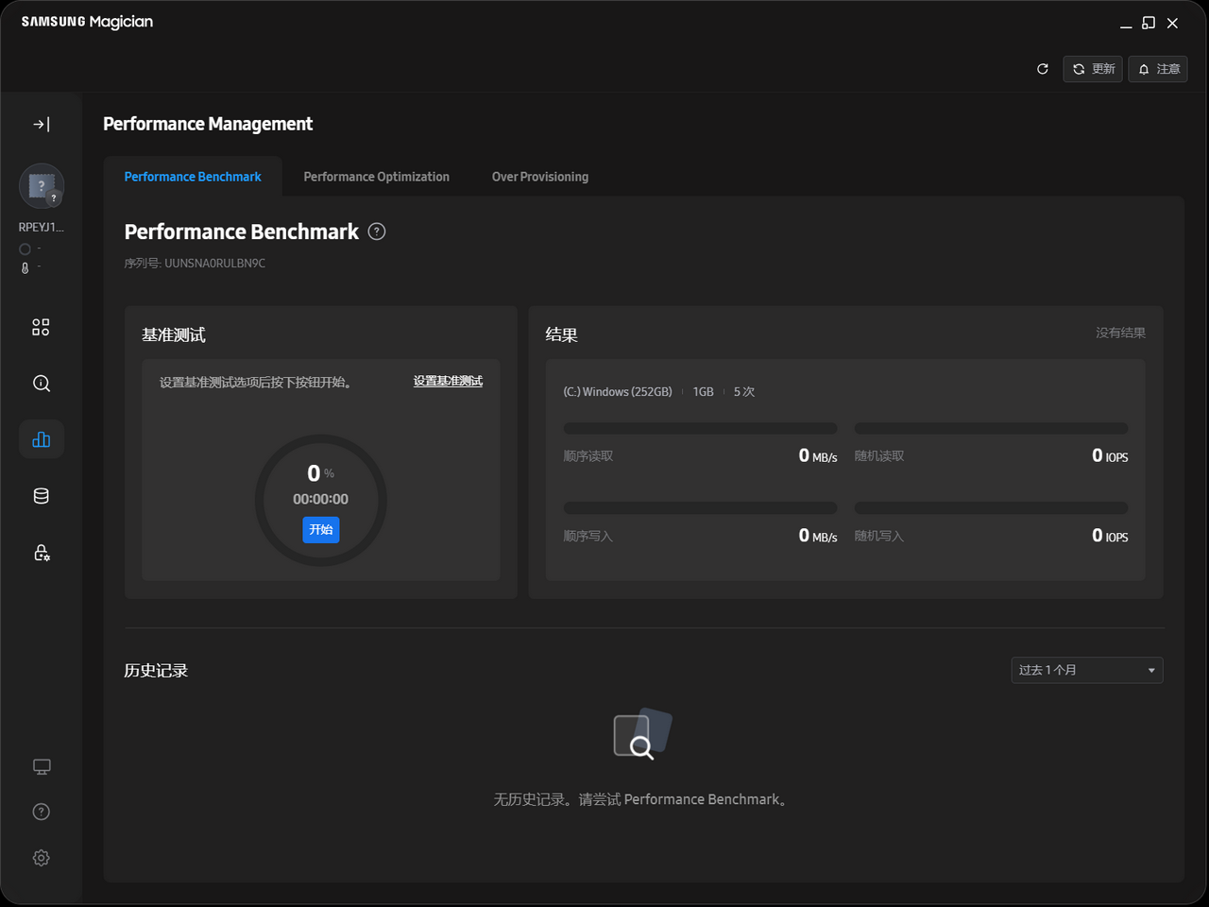This screenshot has width=1209, height=907.
Task: Select the bar chart Performance Management icon
Action: (x=41, y=438)
